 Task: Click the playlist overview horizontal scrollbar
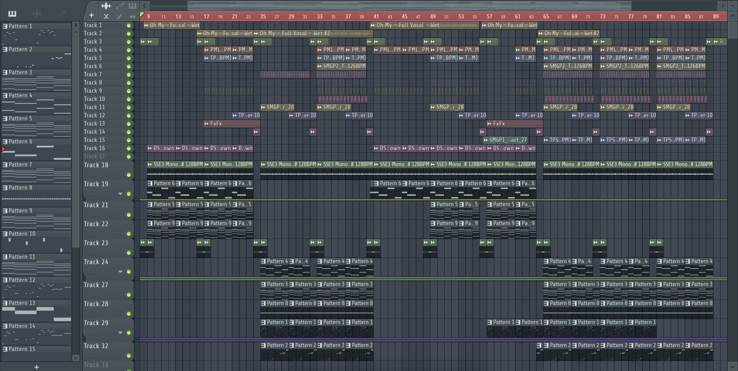tap(409, 5)
